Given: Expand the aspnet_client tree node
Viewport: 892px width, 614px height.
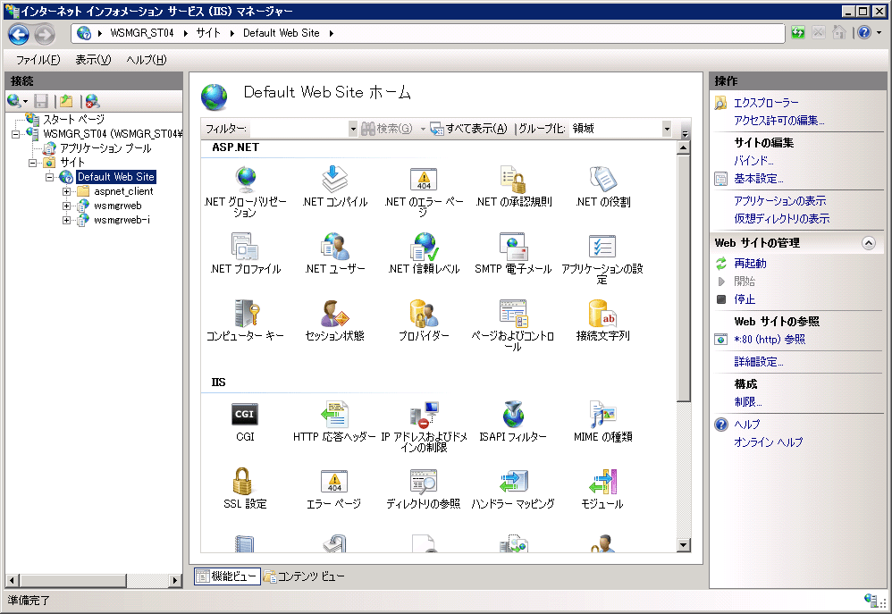Looking at the screenshot, I should click(67, 191).
